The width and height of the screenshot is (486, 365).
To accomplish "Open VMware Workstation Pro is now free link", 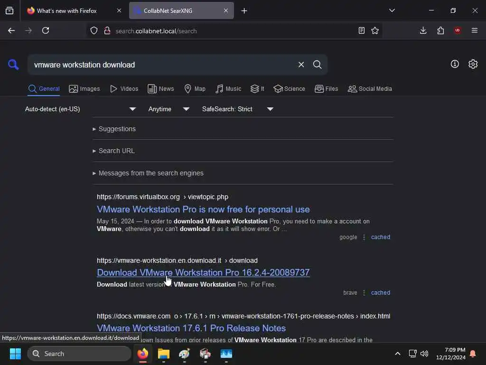I will [203, 210].
